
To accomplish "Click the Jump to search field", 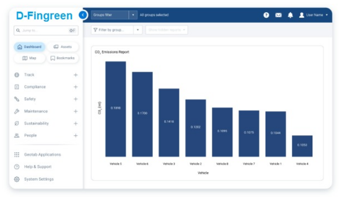I will pyautogui.click(x=41, y=31).
